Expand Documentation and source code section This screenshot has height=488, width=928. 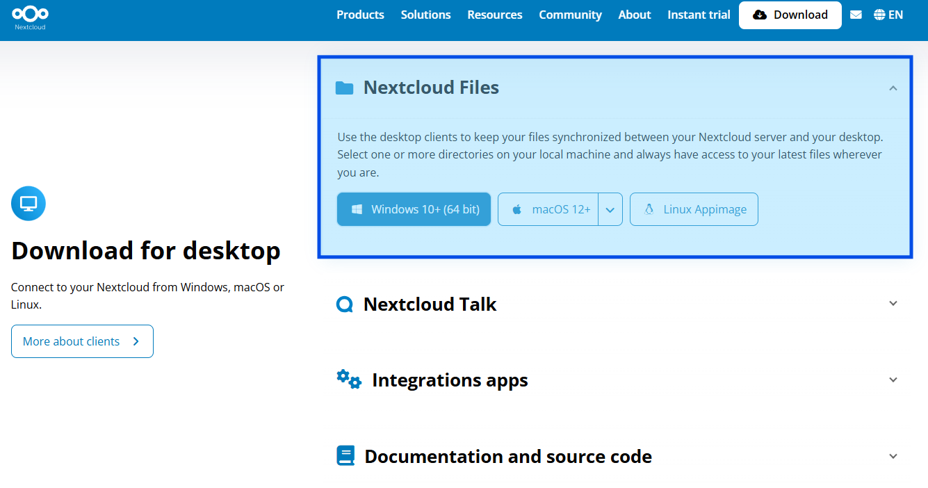[893, 457]
